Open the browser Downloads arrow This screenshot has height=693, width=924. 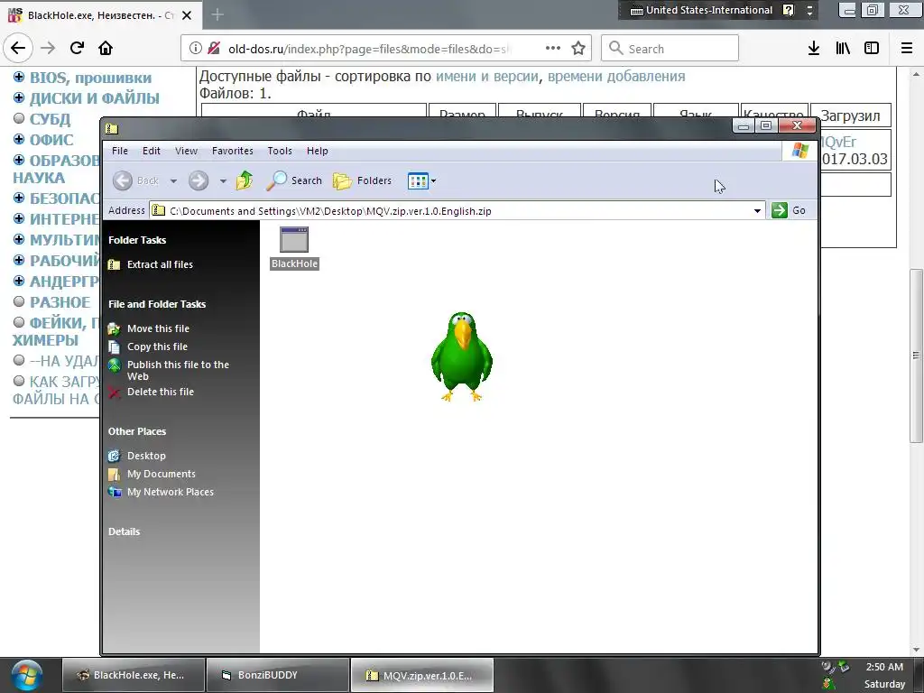[814, 49]
